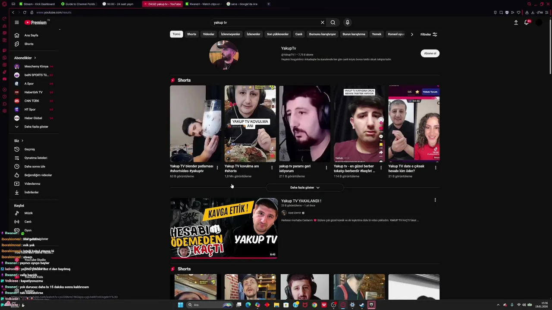Open CNN TÜRK subscription

tap(34, 101)
